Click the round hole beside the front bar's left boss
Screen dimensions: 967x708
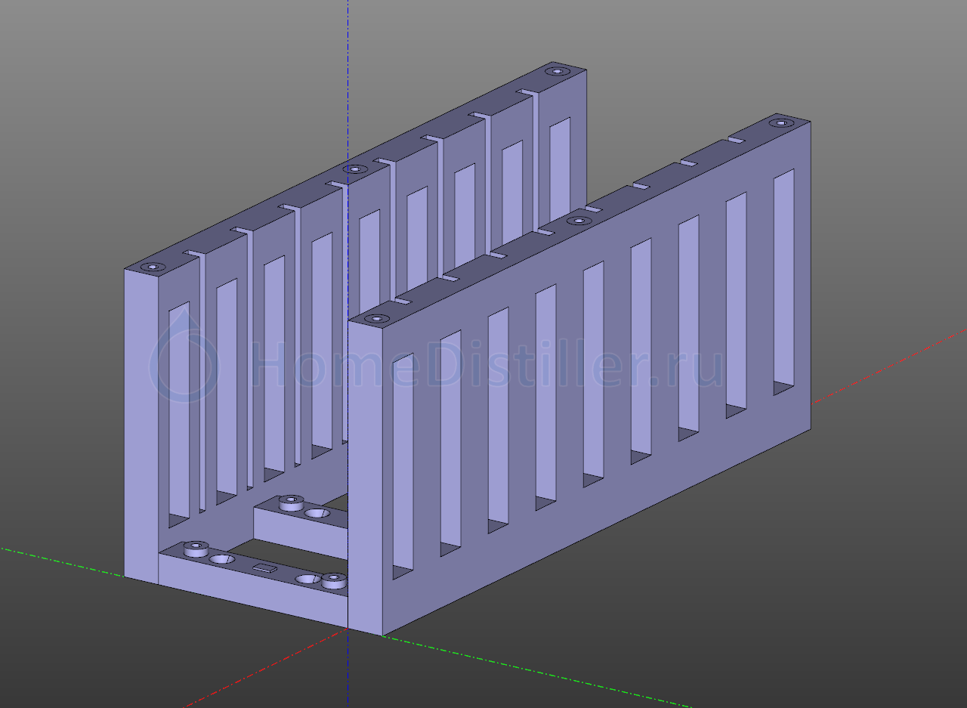point(221,559)
